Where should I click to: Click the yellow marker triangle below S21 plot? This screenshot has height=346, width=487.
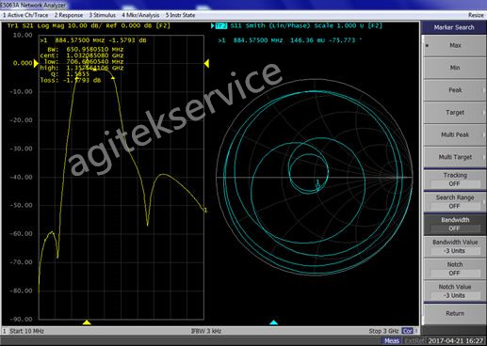click(87, 322)
